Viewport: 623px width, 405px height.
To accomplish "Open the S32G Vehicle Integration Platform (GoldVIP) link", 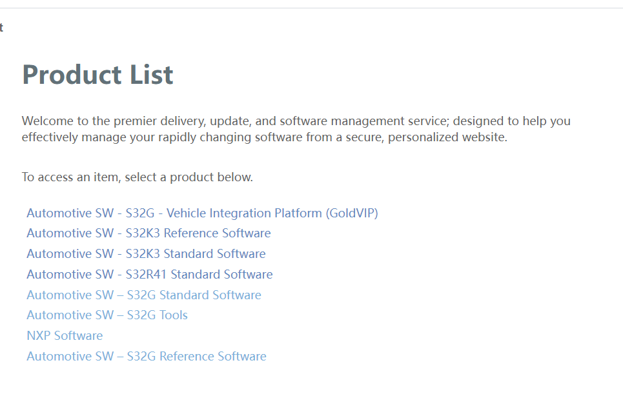I will (x=202, y=213).
